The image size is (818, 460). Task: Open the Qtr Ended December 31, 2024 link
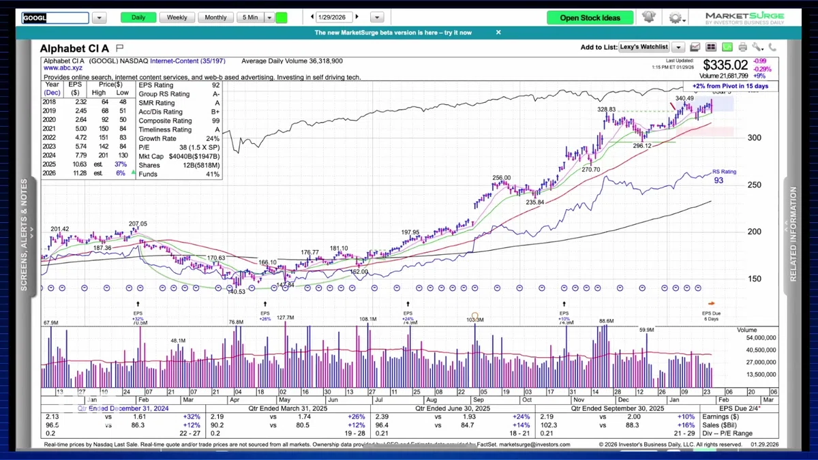[124, 408]
